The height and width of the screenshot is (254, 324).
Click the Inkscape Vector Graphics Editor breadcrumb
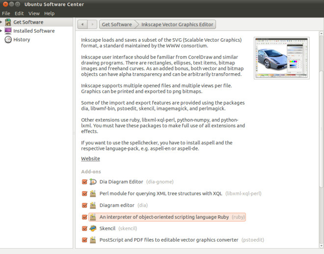(x=177, y=25)
